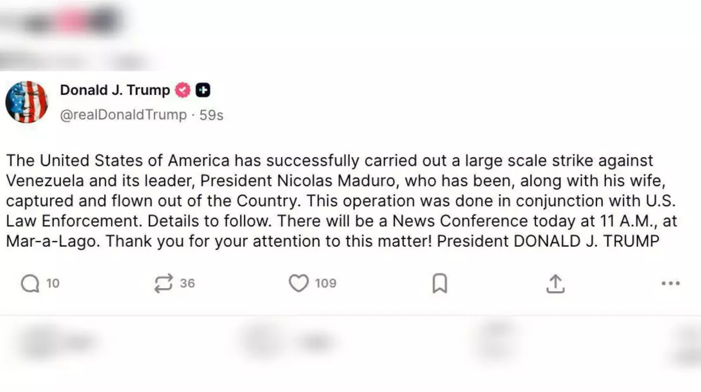
Task: Click the pink verified checkmark badge
Action: tap(183, 90)
